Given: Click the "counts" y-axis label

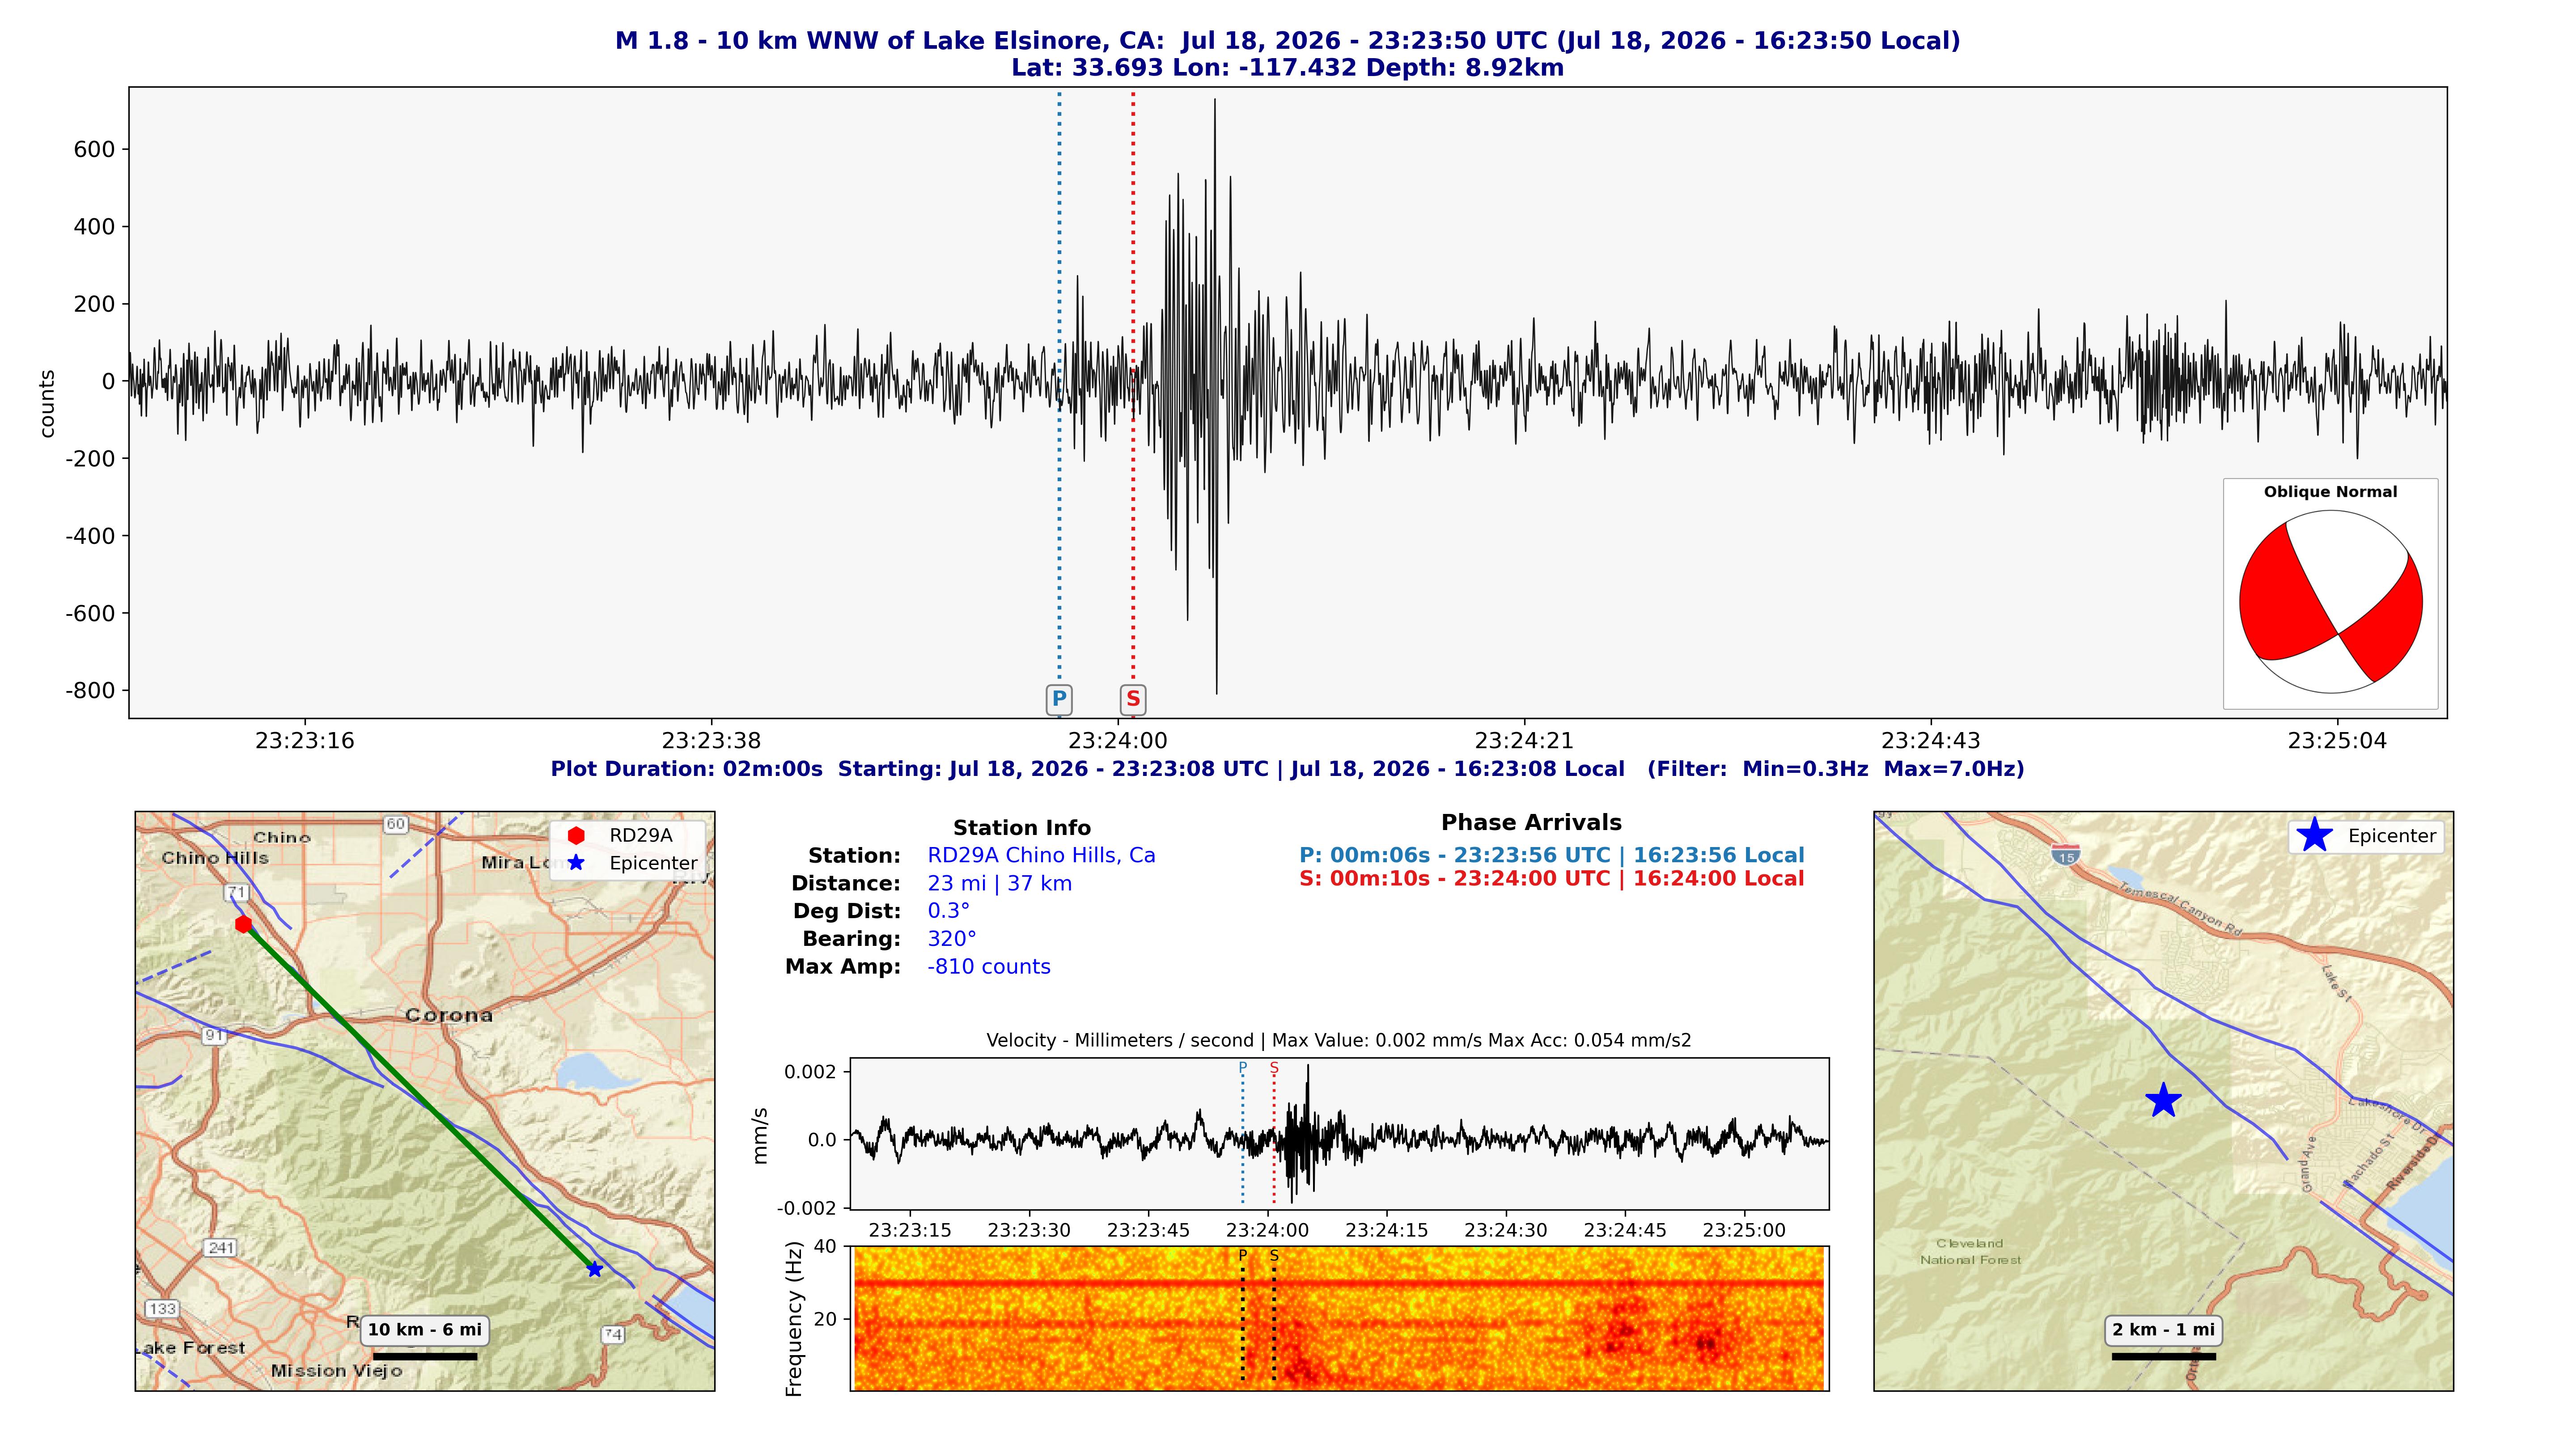Looking at the screenshot, I should coord(47,403).
